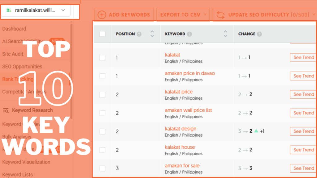
Task: Check the box beside amakan for sale
Action: pos(102,168)
